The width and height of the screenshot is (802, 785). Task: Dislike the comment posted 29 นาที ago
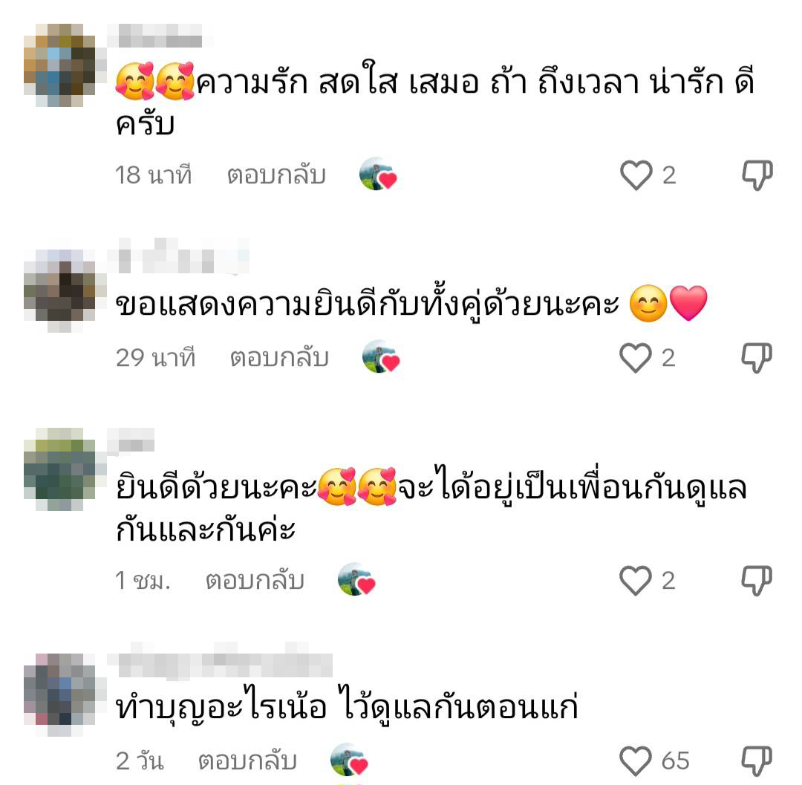point(757,357)
